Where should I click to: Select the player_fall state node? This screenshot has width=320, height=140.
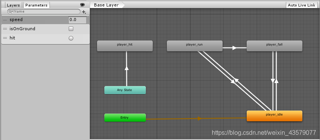point(274,46)
